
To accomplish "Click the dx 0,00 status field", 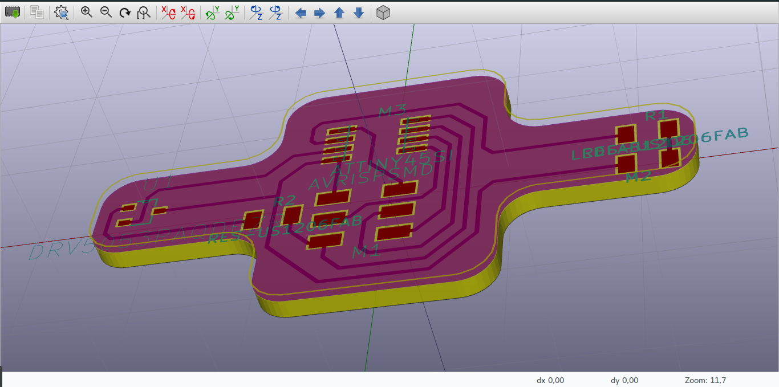I will coord(550,380).
